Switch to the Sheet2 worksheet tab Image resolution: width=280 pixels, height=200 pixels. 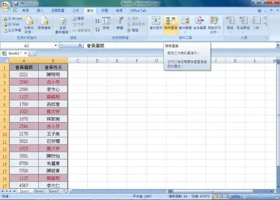[39, 191]
